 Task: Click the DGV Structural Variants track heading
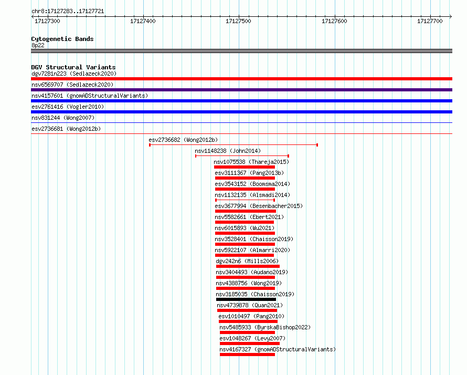(x=73, y=67)
